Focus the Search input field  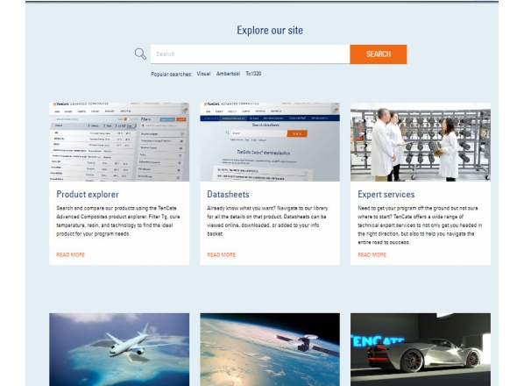250,54
